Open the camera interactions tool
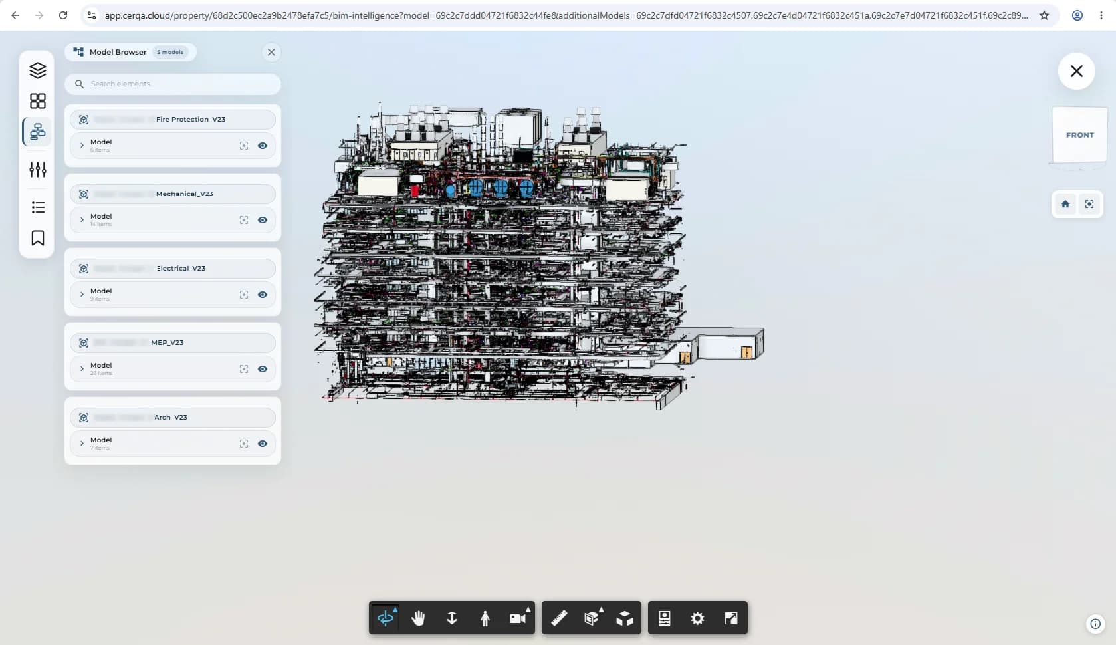Image resolution: width=1116 pixels, height=645 pixels. pyautogui.click(x=518, y=618)
